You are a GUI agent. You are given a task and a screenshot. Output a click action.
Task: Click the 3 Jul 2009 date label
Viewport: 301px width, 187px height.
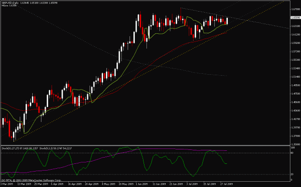pos(192,184)
